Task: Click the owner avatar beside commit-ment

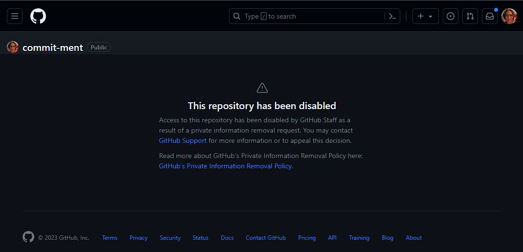Action: (x=13, y=47)
